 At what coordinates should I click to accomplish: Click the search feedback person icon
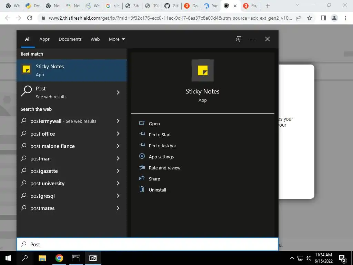click(x=239, y=39)
